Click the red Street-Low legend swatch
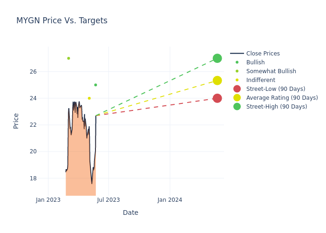326x233 pixels. tap(237, 89)
